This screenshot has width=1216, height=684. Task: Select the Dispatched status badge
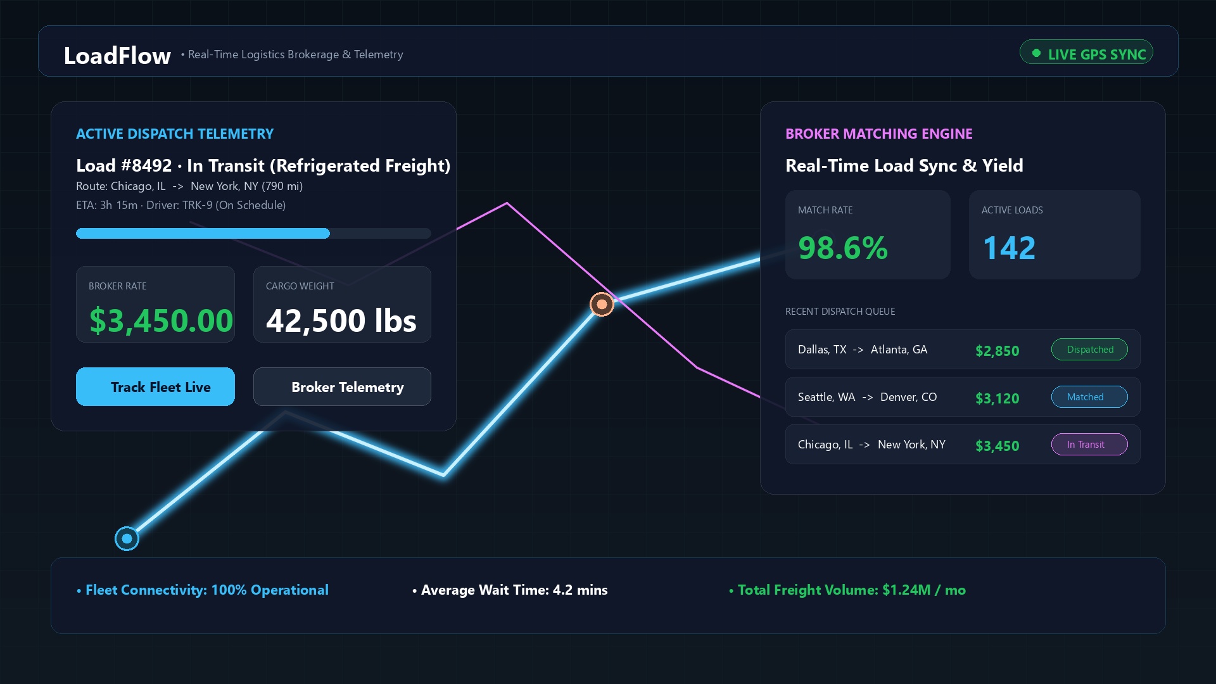(x=1089, y=349)
